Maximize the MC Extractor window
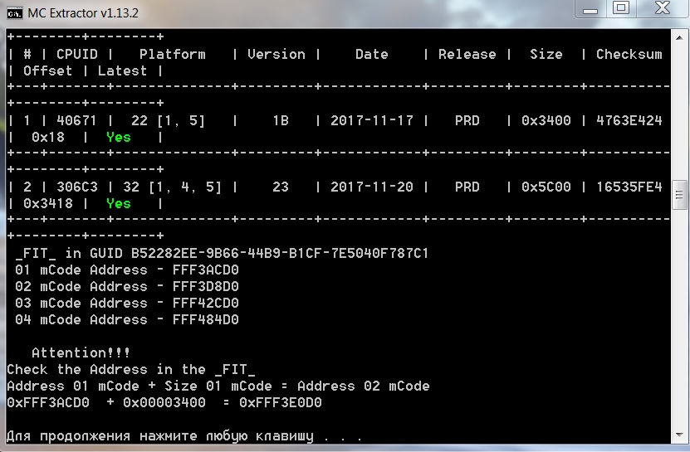 (620, 9)
